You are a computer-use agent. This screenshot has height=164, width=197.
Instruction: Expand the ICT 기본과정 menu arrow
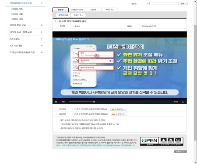pyautogui.click(x=42, y=46)
